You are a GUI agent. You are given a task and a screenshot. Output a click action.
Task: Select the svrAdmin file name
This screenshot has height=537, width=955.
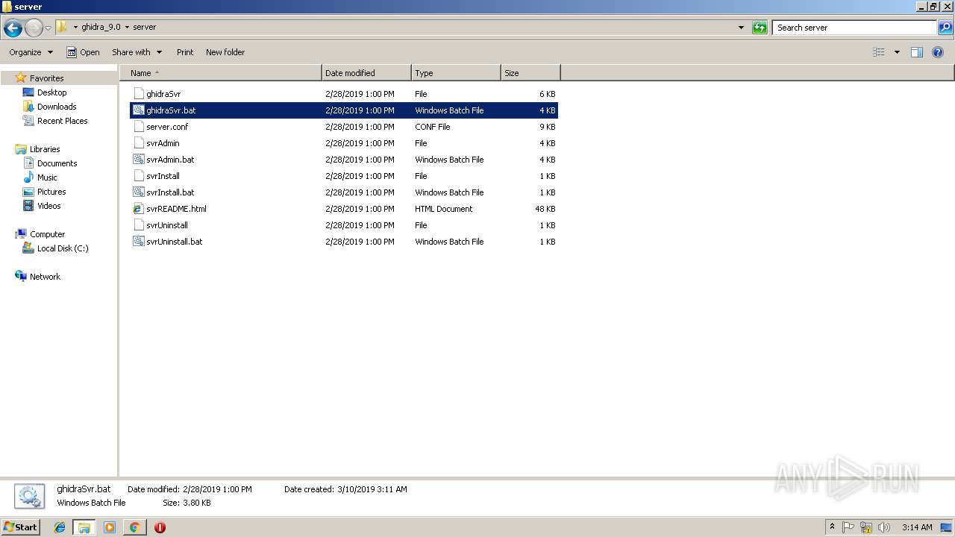[x=163, y=143]
